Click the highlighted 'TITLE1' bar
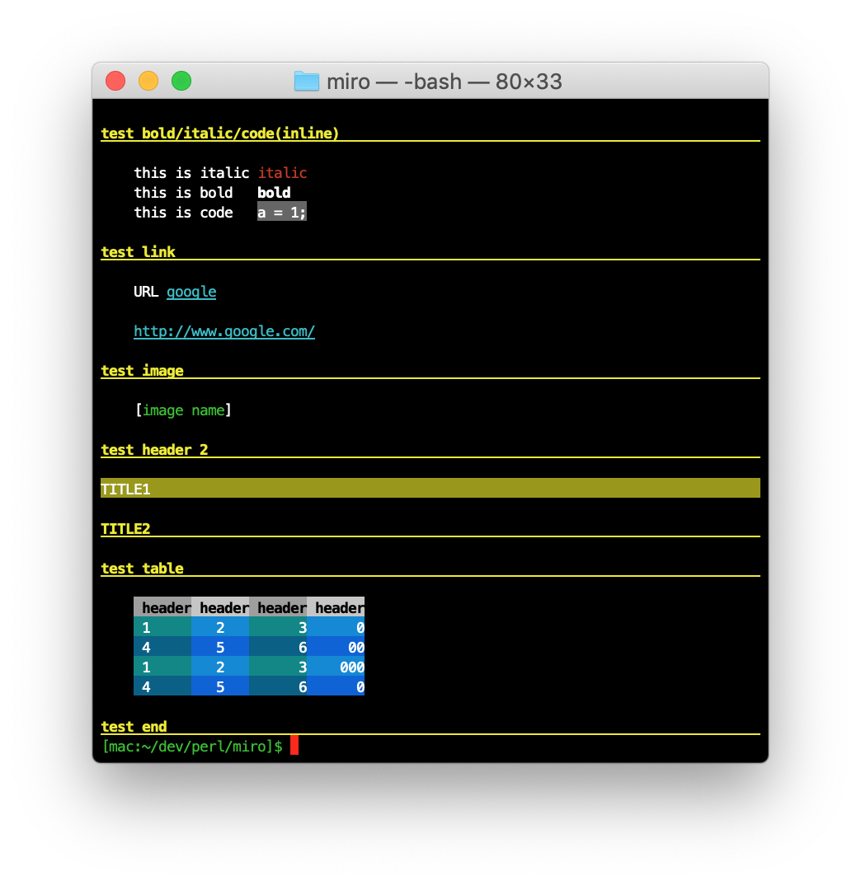The image size is (861, 885). [x=430, y=488]
